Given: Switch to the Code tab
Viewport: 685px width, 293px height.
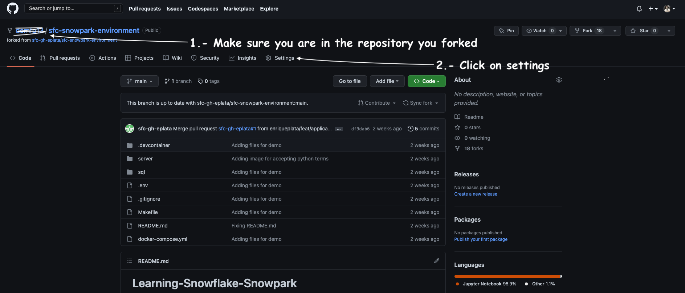Looking at the screenshot, I should point(21,58).
